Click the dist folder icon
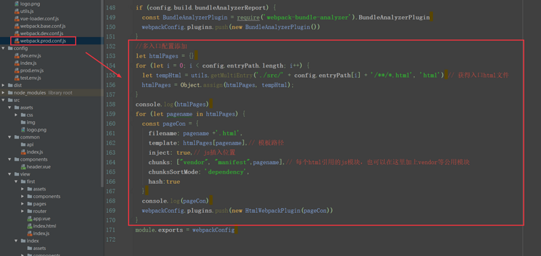Image resolution: width=541 pixels, height=256 pixels. click(x=10, y=86)
